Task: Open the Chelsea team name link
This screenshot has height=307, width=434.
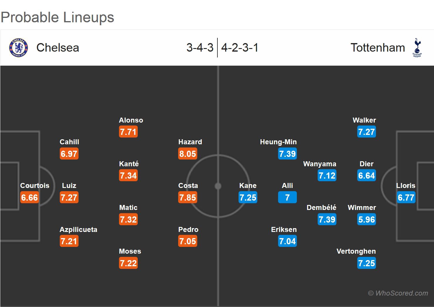Action: pos(58,48)
